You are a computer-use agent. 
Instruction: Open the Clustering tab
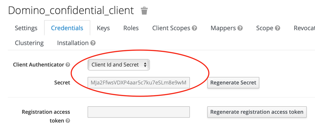click(x=29, y=43)
